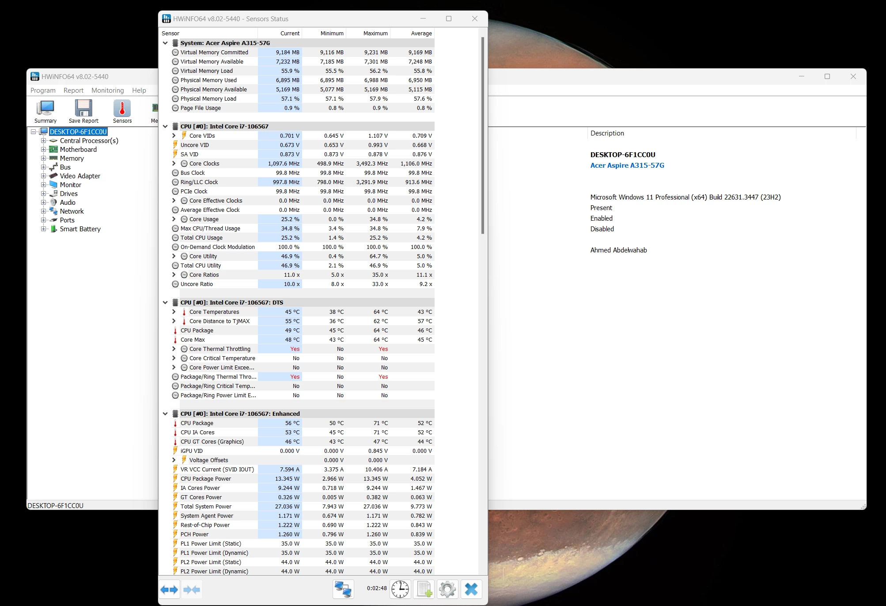
Task: Open the Program menu
Action: tap(43, 90)
